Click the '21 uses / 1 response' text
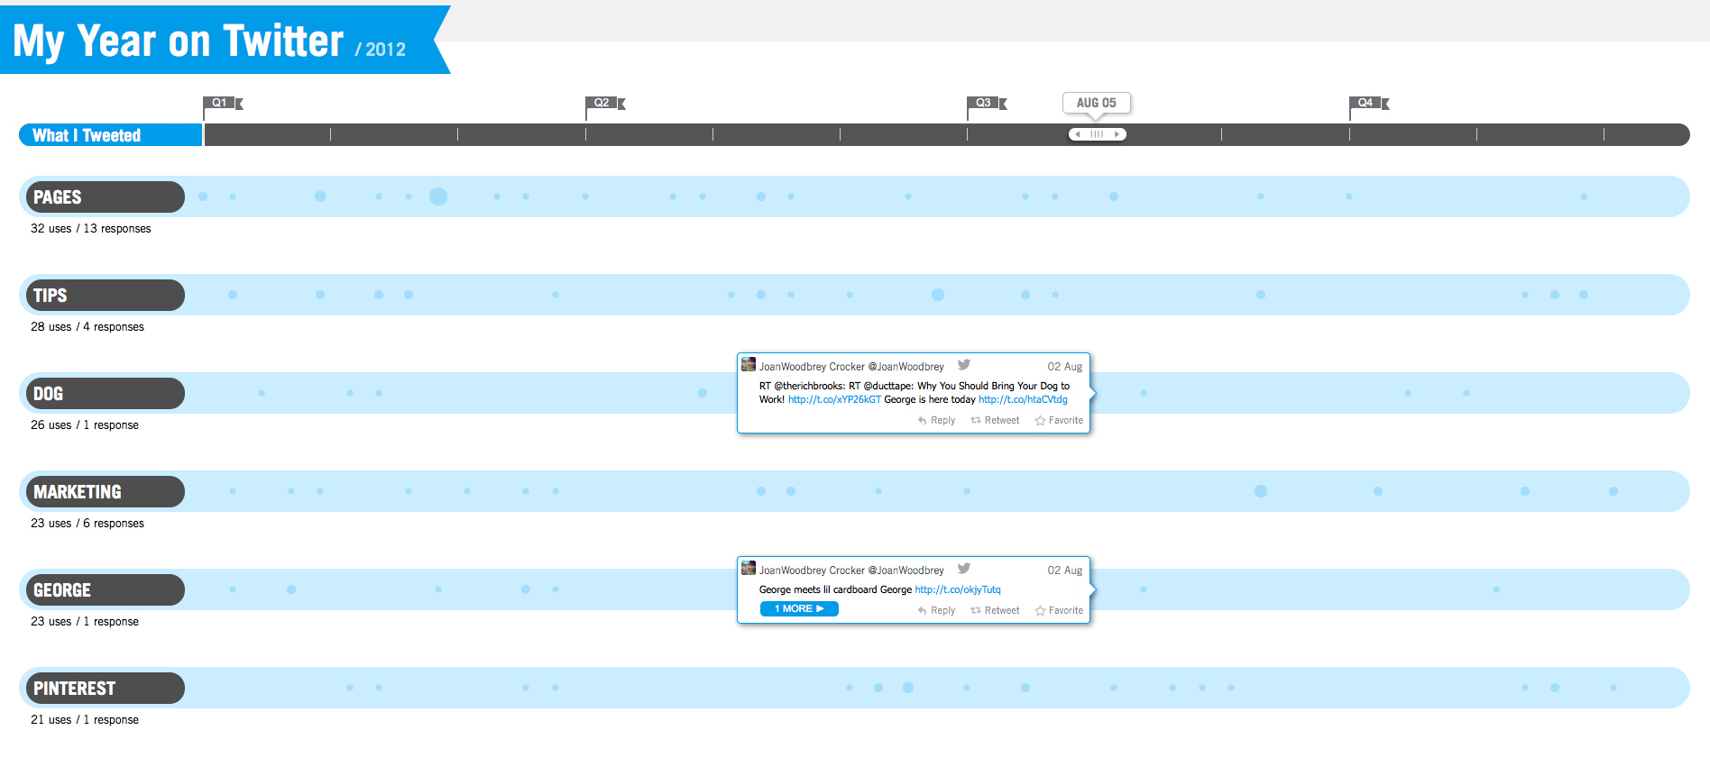Screen dimensions: 1710x776 85,720
